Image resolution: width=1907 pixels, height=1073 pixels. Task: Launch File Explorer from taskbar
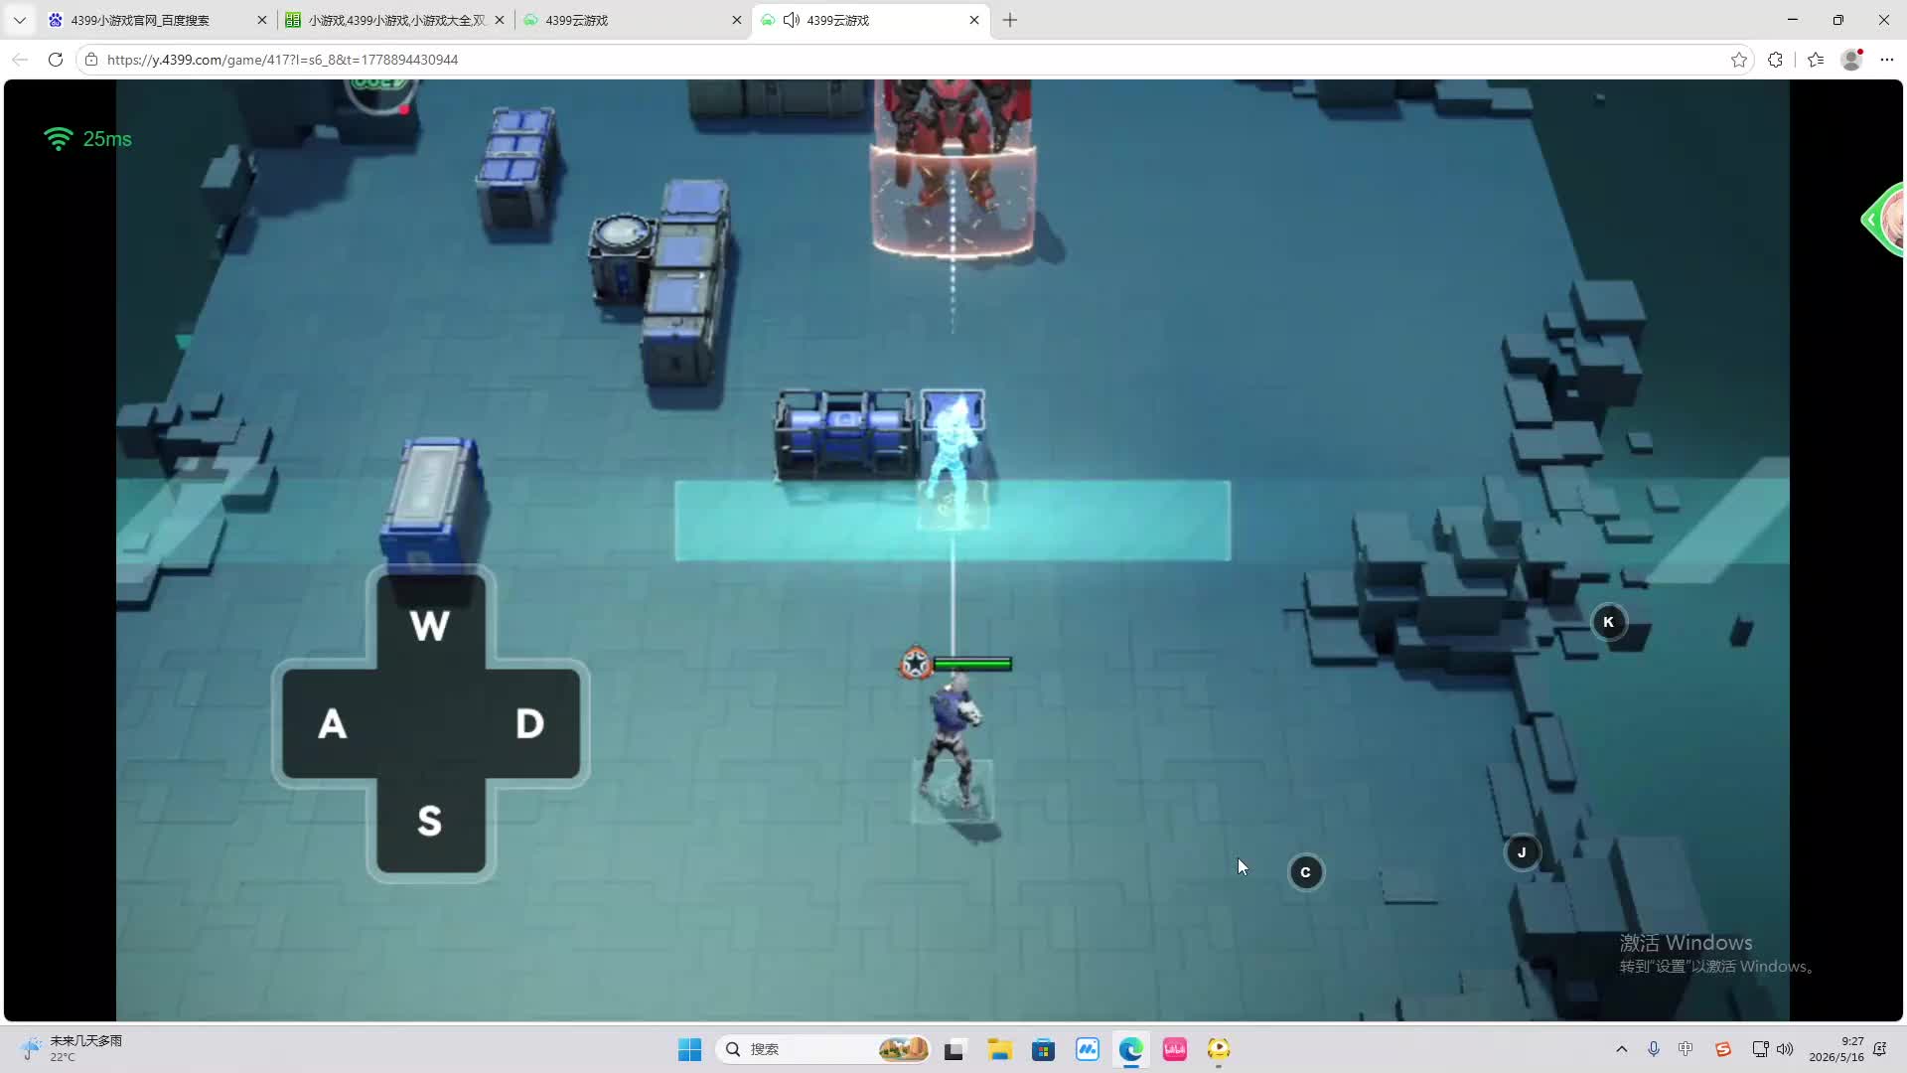pos(999,1049)
